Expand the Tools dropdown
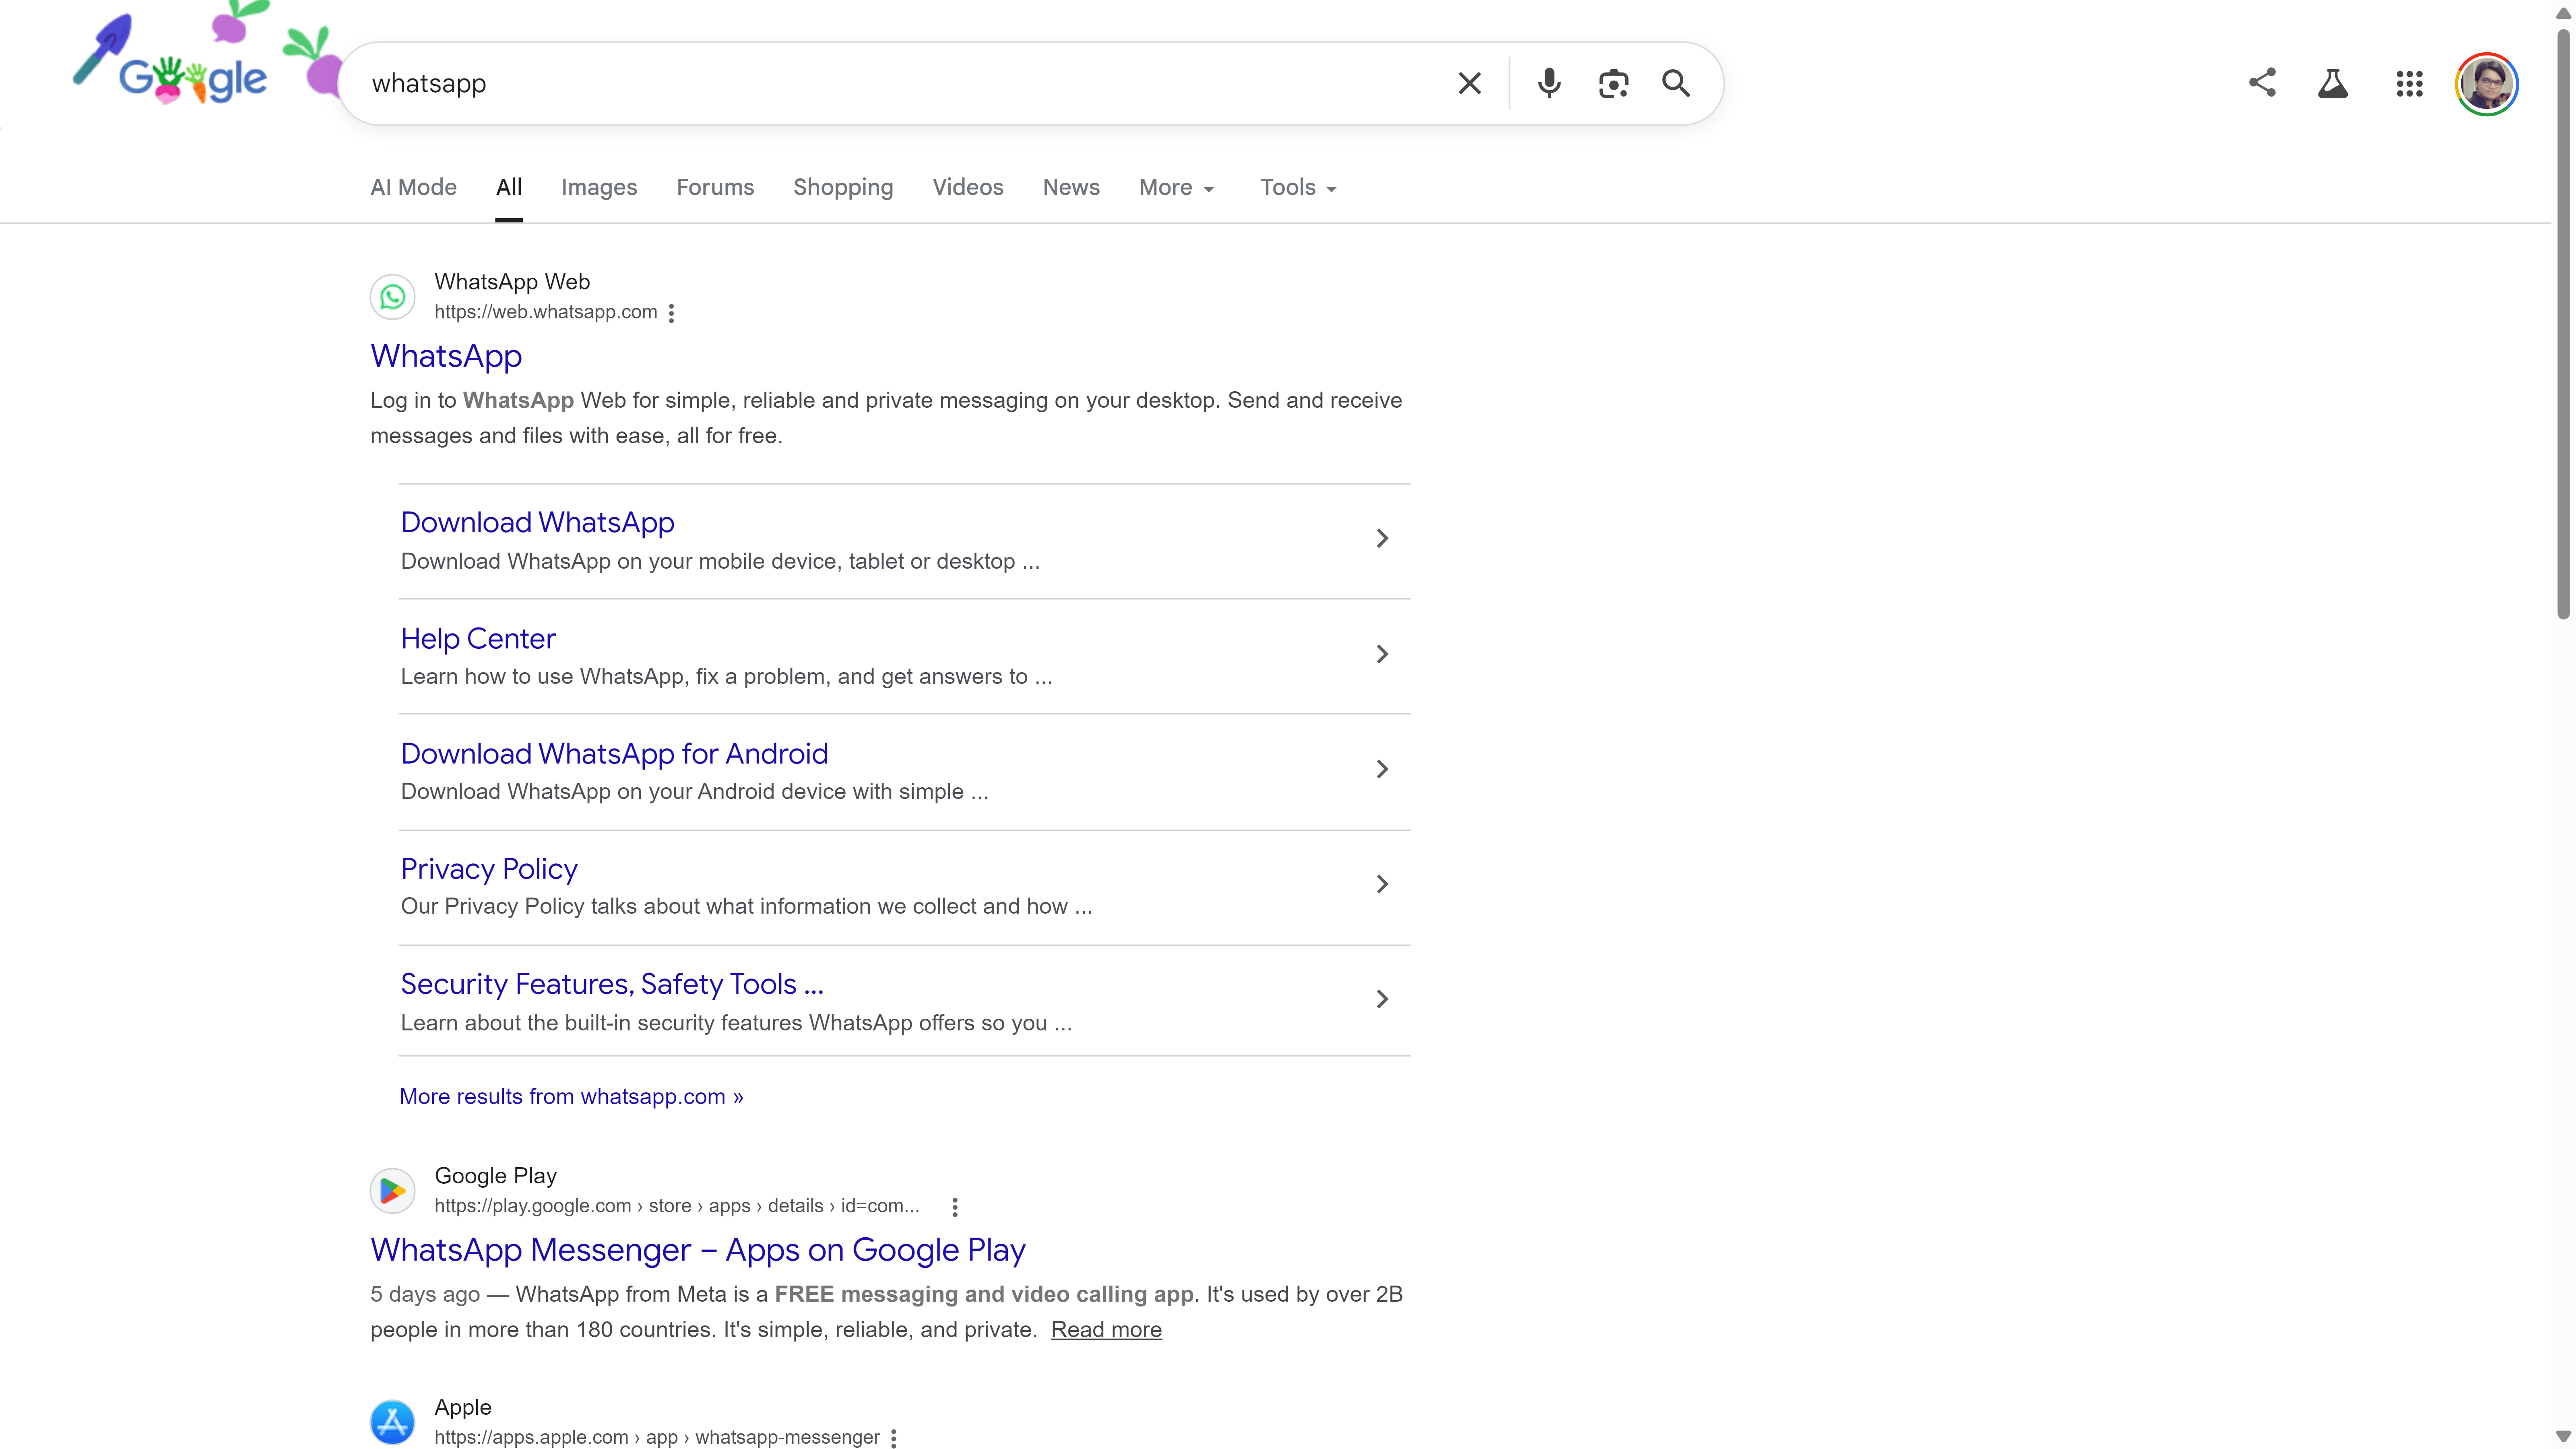2576x1449 pixels. (x=1298, y=188)
